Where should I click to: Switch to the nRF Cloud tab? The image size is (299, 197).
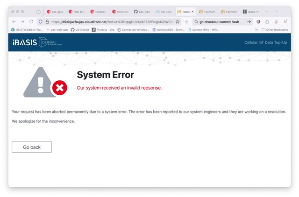click(x=164, y=12)
